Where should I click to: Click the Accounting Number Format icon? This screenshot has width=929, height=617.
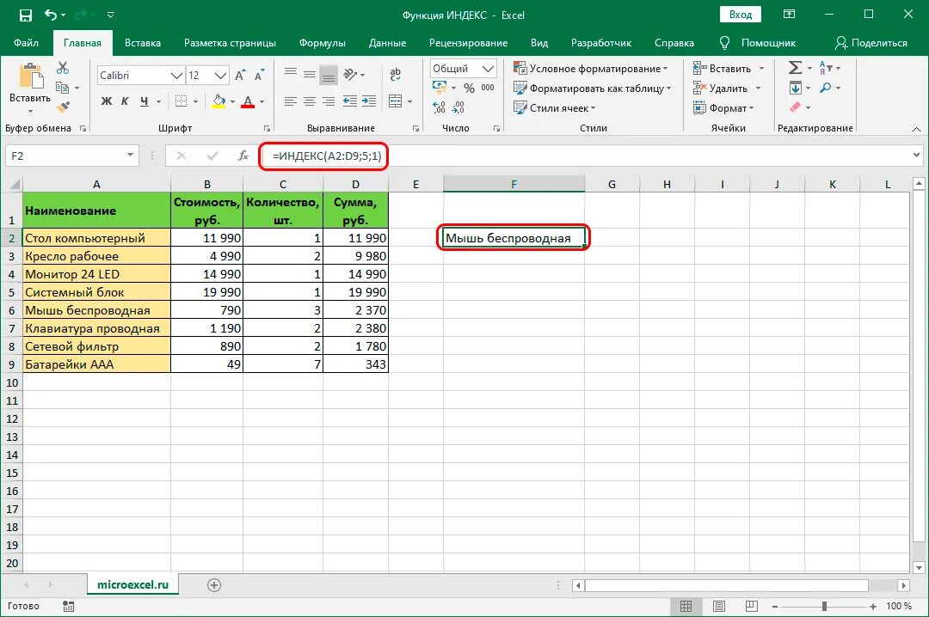pos(439,88)
